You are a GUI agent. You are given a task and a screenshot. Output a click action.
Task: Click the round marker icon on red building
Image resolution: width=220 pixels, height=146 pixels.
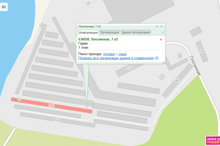[19, 99]
